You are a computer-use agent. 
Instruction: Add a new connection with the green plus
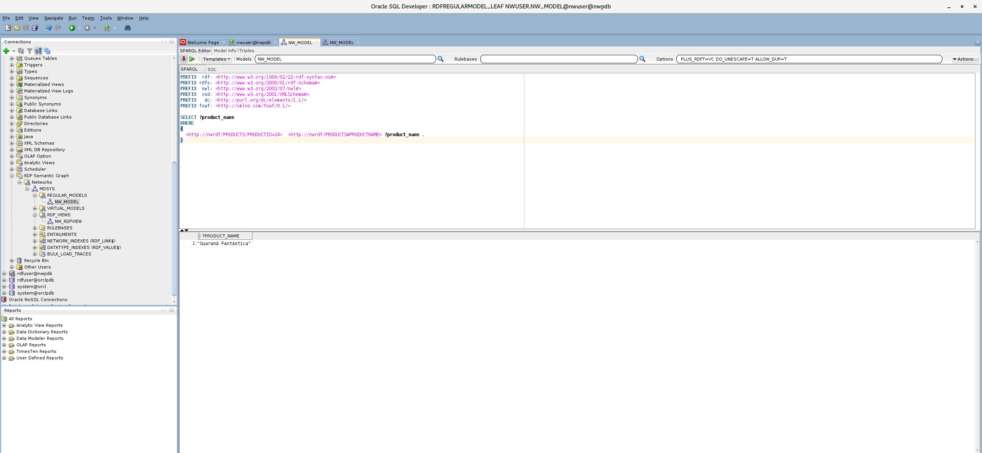point(6,51)
